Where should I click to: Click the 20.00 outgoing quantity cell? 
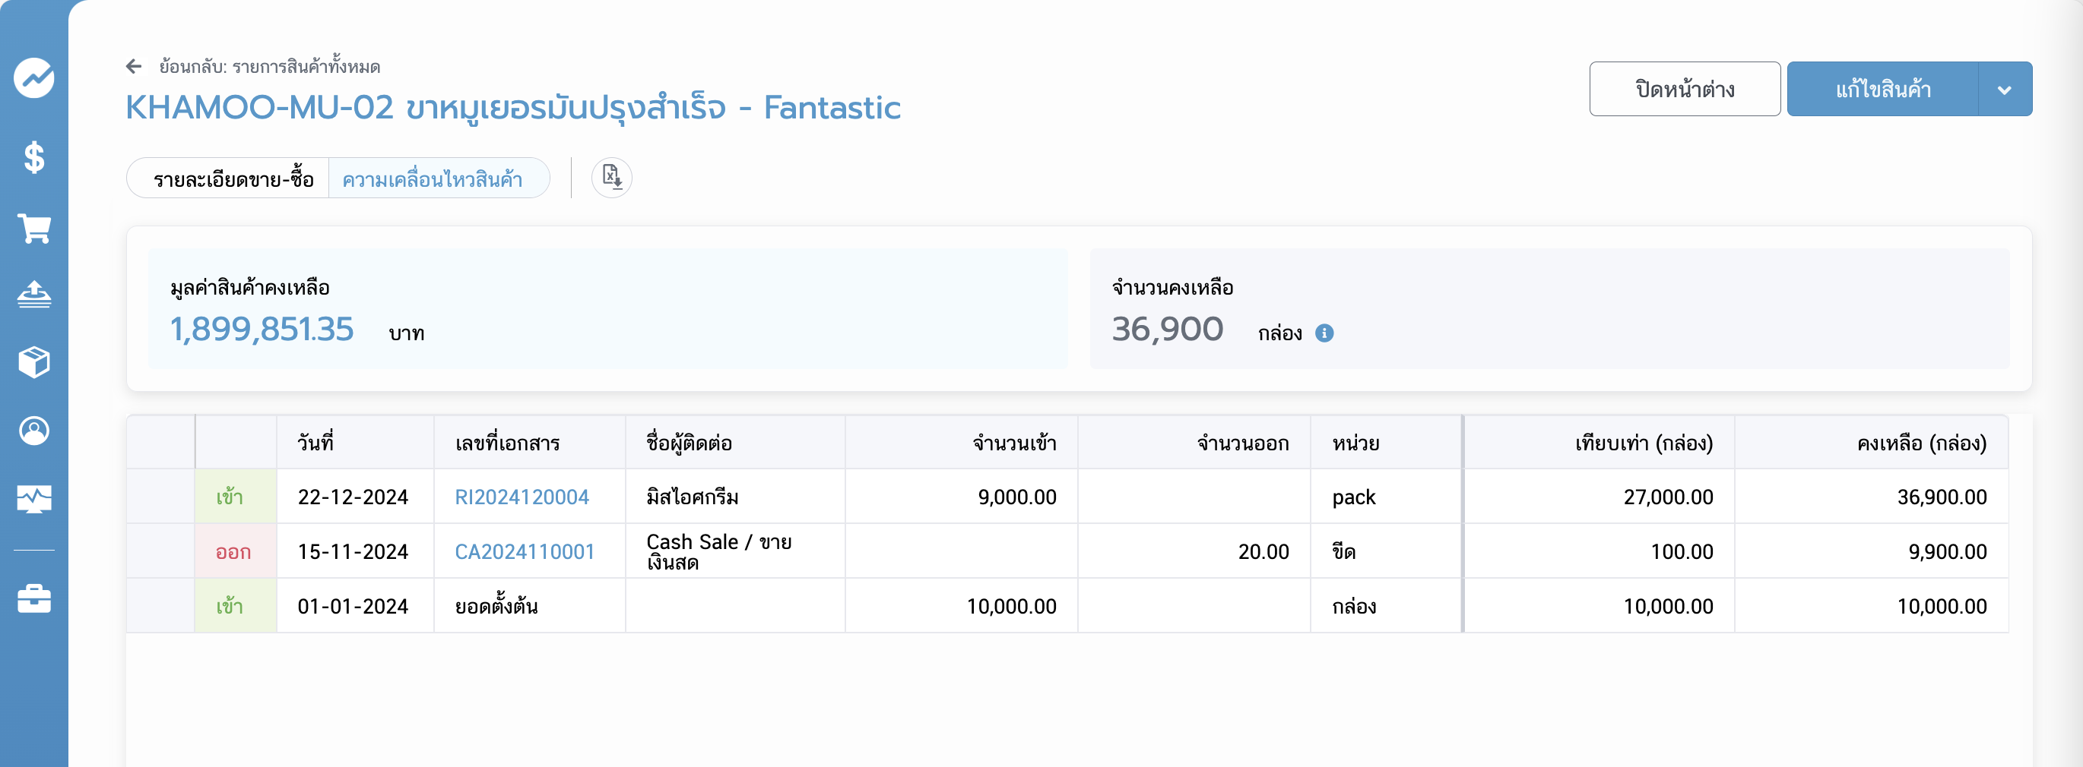tap(1194, 551)
